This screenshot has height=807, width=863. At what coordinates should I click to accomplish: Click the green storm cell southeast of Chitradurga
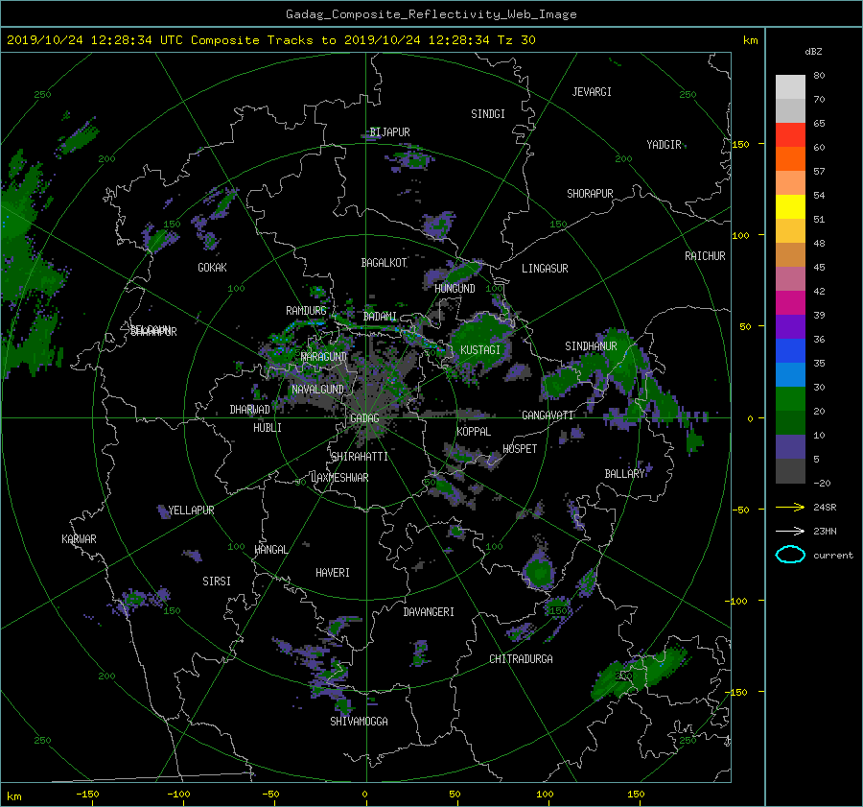[641, 672]
